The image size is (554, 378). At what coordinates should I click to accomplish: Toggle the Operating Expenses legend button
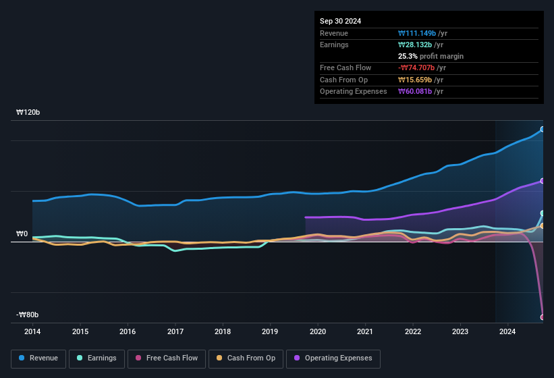click(x=333, y=358)
